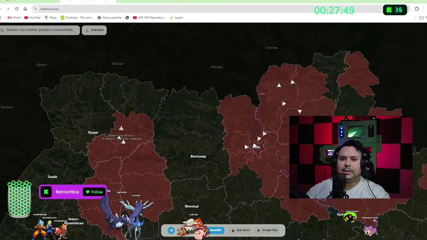Open the Duolingo bookmark
The width and height of the screenshot is (427, 240).
click(x=77, y=18)
